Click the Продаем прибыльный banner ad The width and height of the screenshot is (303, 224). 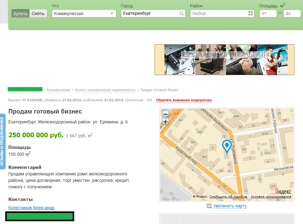[x=224, y=60]
